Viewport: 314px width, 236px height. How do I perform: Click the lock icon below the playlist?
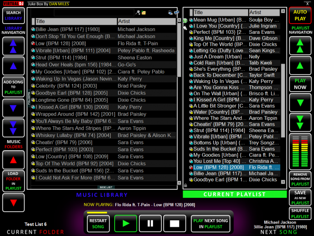186,185
